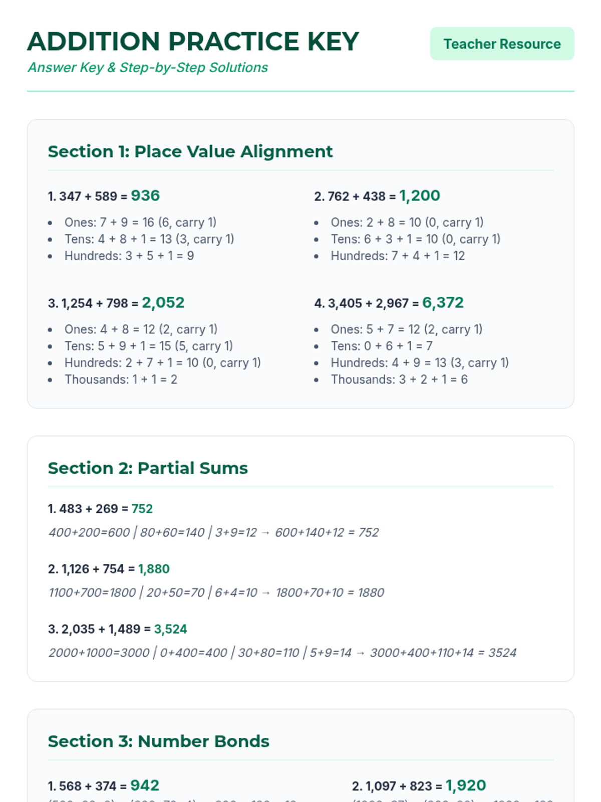Image resolution: width=601 pixels, height=802 pixels.
Task: Click the 'Ones: 7 + 9 = 16' step
Action: (x=140, y=223)
